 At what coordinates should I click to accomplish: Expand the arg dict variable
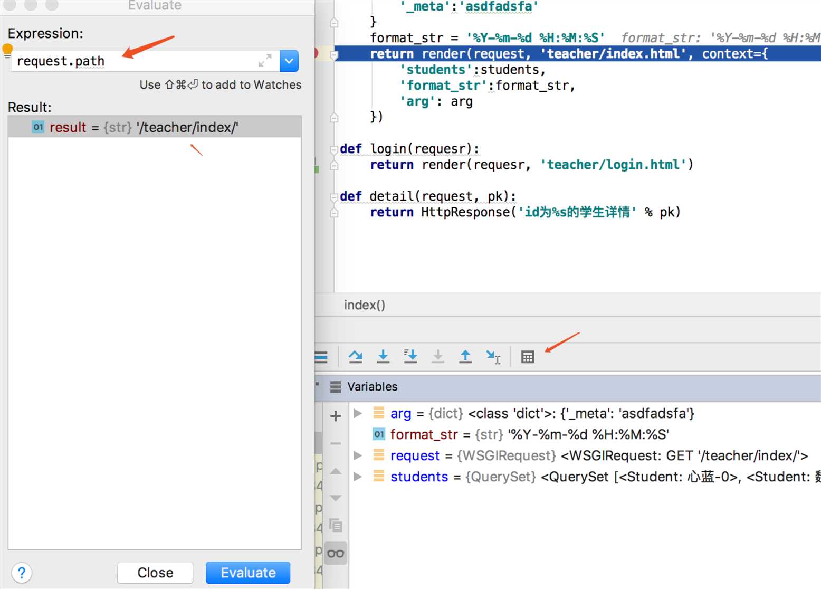358,413
